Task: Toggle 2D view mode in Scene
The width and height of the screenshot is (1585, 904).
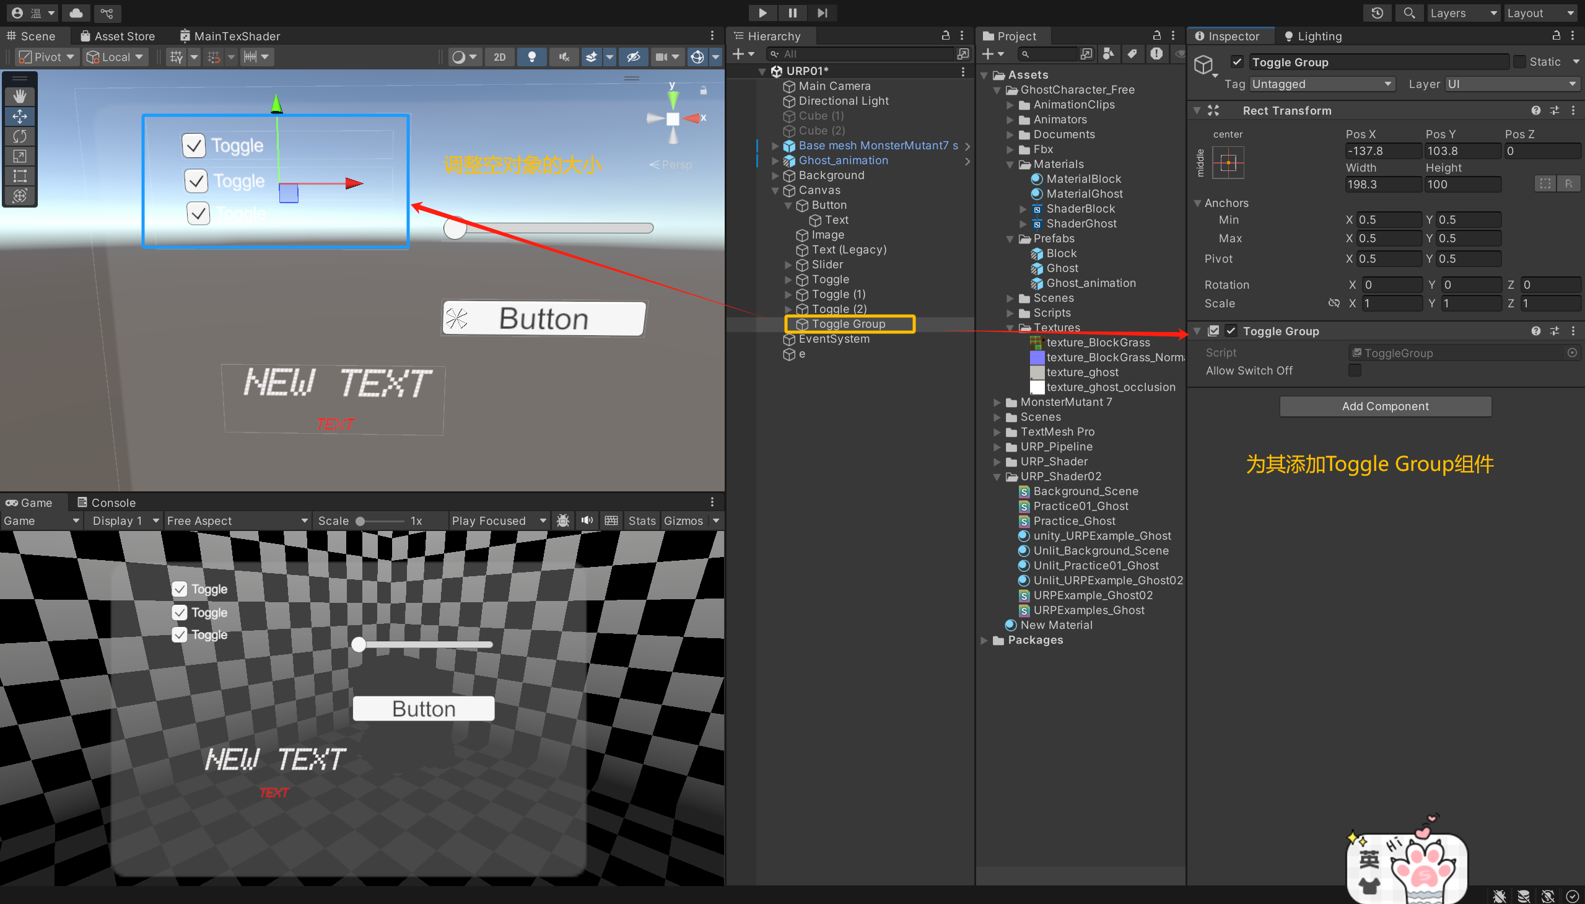Action: pos(500,57)
